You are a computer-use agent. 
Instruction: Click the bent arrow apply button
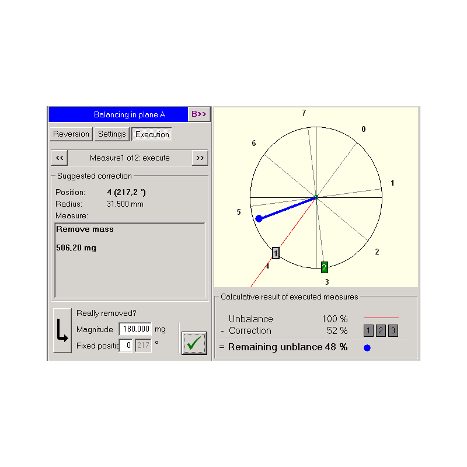tap(62, 331)
